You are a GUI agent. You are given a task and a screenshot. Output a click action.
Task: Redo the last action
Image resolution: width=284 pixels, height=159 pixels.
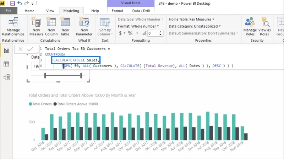click(26, 3)
